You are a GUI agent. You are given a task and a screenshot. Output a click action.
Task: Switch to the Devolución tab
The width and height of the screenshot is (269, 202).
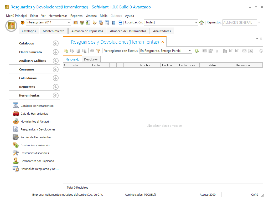click(91, 59)
